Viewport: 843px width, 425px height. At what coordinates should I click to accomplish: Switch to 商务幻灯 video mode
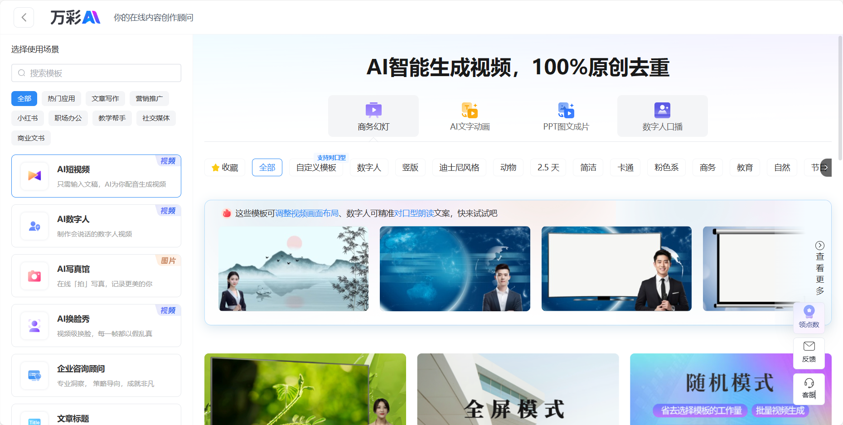373,116
